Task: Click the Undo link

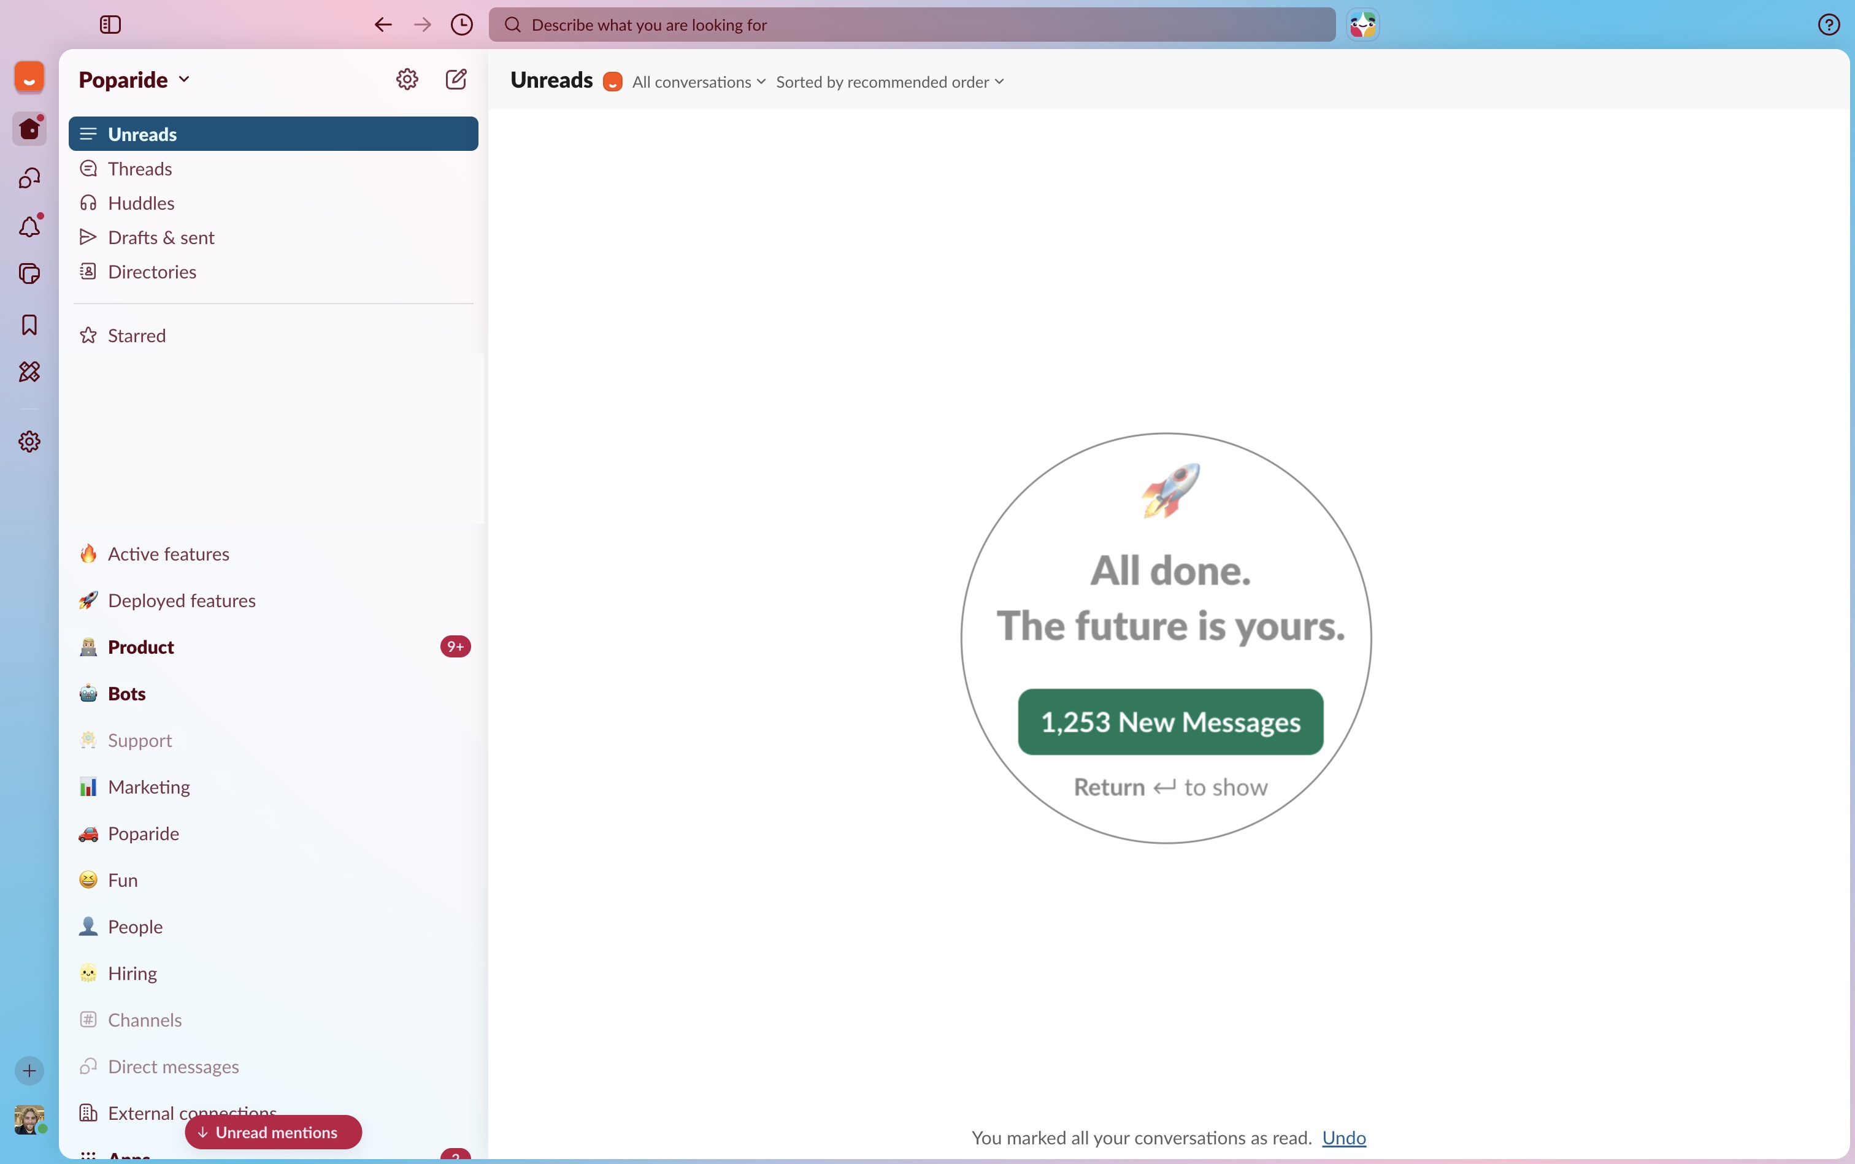Action: (x=1343, y=1138)
